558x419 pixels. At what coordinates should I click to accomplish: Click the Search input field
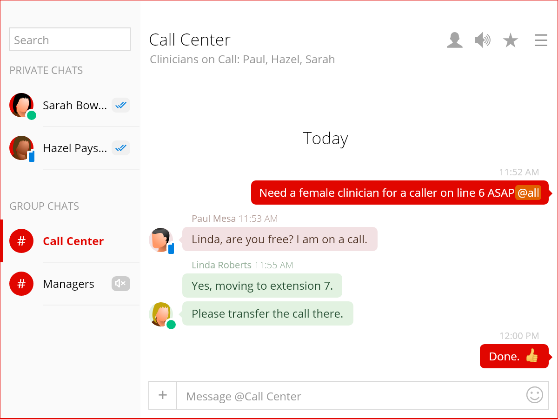coord(70,40)
